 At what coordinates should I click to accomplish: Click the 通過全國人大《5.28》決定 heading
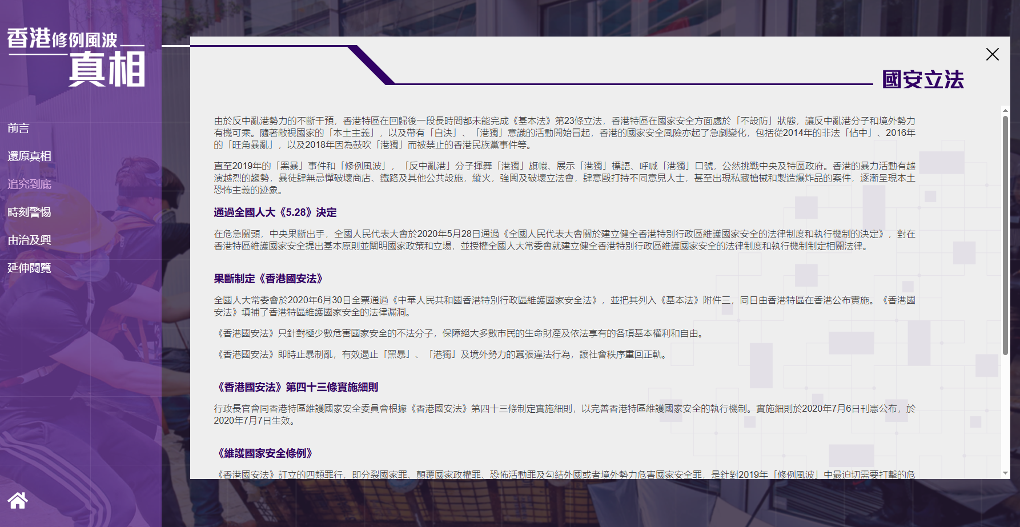(x=275, y=212)
